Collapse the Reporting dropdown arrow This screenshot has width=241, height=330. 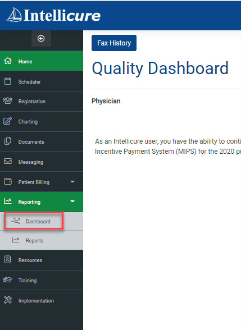coord(72,201)
